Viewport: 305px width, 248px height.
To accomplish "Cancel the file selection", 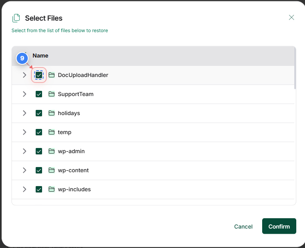I will click(x=244, y=227).
